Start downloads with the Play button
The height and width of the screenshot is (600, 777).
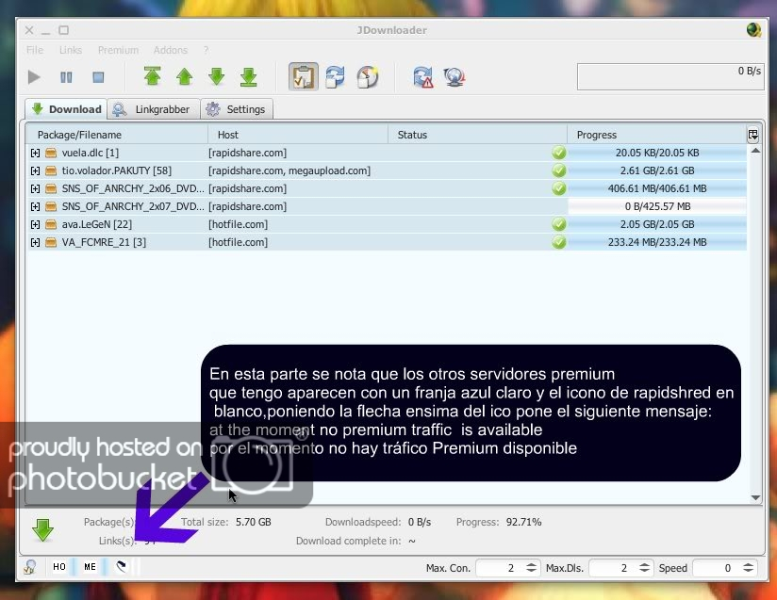[34, 77]
